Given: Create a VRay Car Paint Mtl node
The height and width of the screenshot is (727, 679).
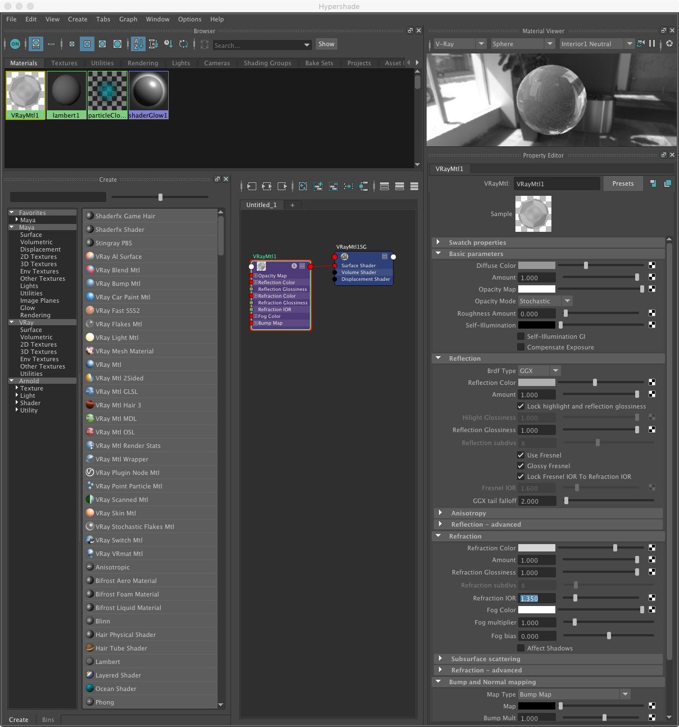Looking at the screenshot, I should pyautogui.click(x=150, y=297).
